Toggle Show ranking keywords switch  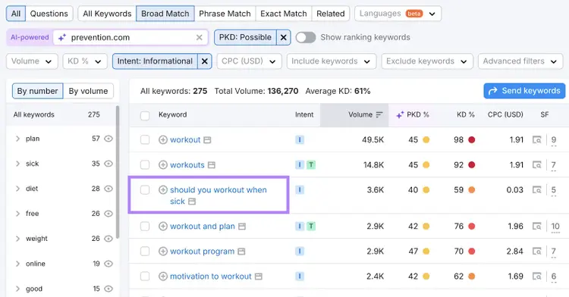[306, 37]
